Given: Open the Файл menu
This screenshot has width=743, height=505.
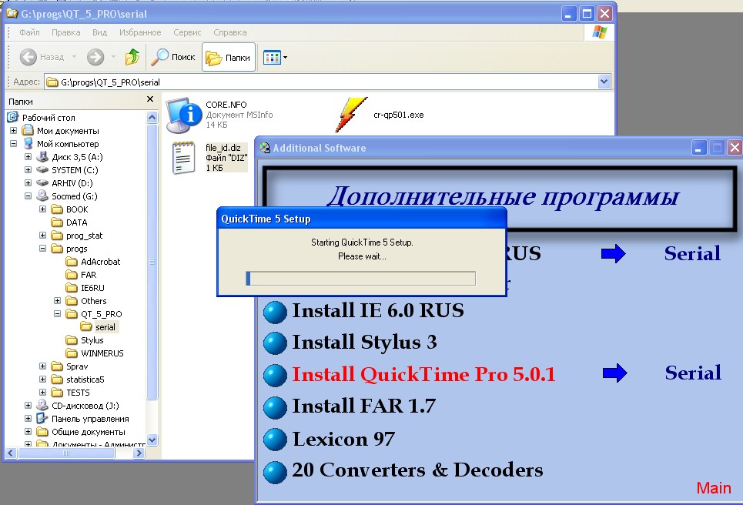Looking at the screenshot, I should point(29,32).
